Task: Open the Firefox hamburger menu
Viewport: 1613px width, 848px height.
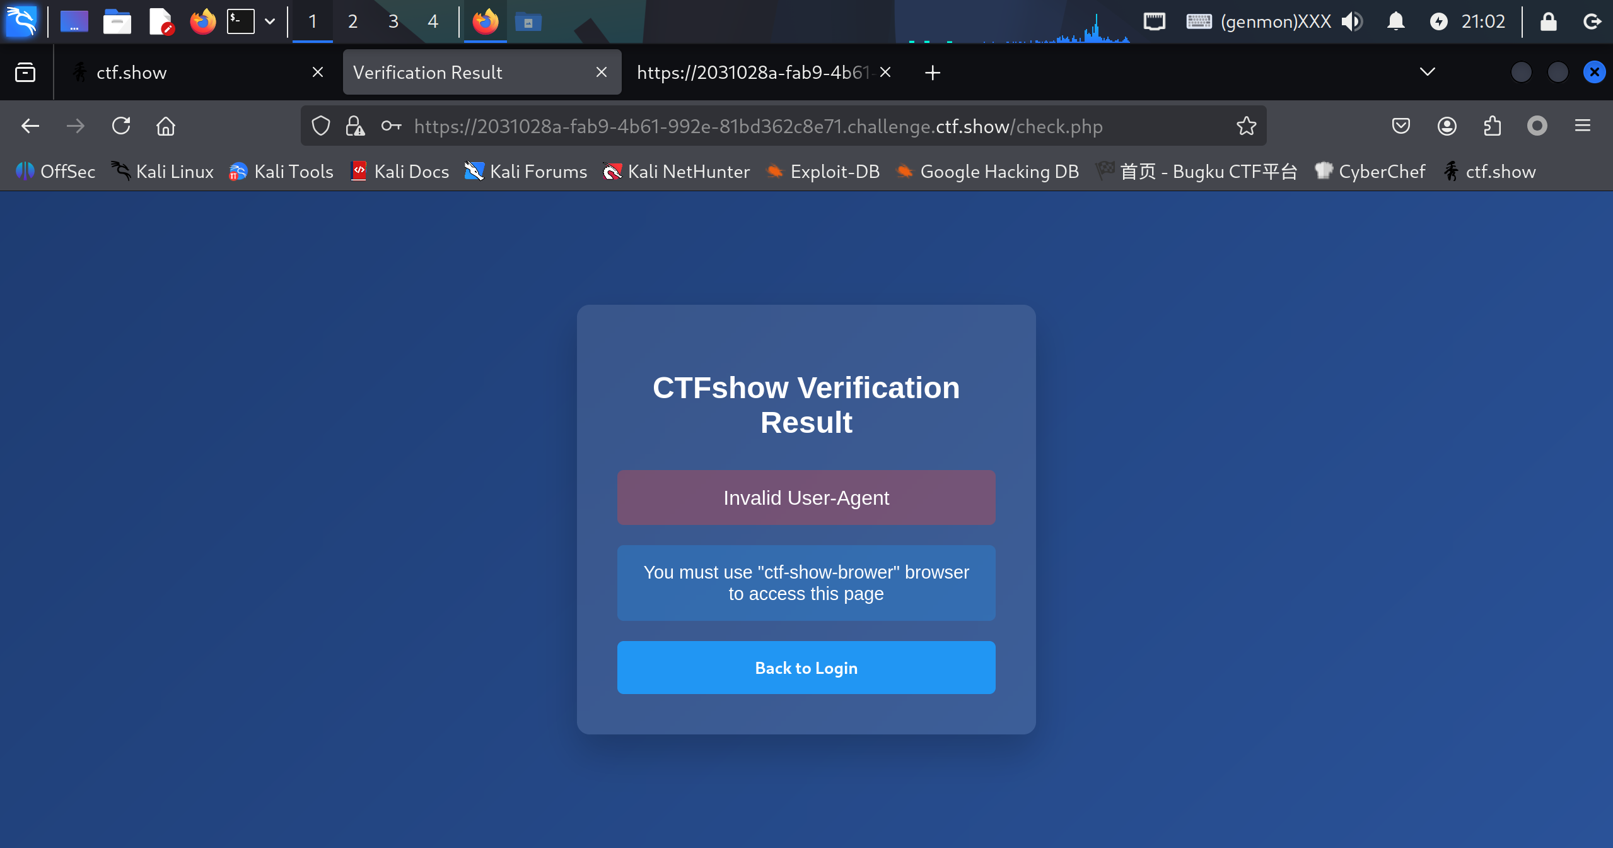Action: [x=1582, y=126]
